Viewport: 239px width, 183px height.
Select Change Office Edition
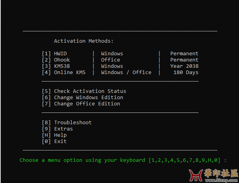click(81, 104)
